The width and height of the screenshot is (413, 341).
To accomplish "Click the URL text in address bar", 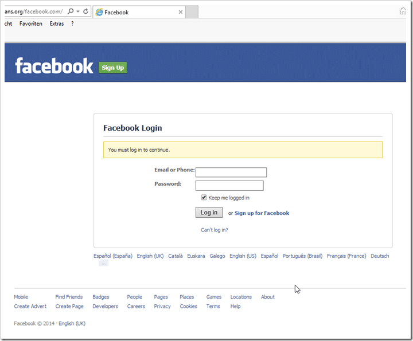I will point(34,11).
